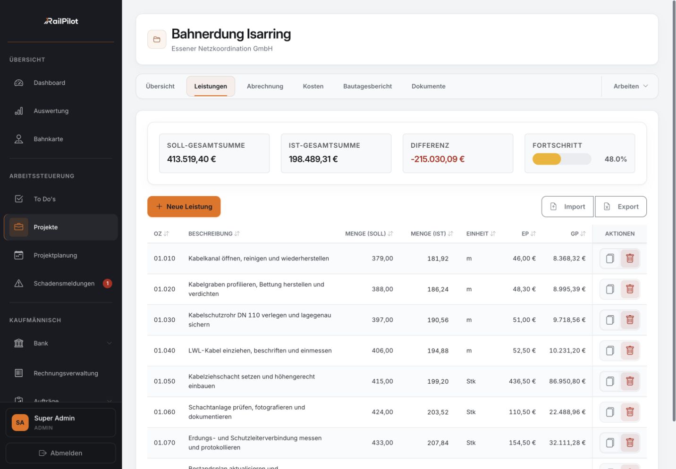Switch to the Dokumente tab

(x=429, y=86)
